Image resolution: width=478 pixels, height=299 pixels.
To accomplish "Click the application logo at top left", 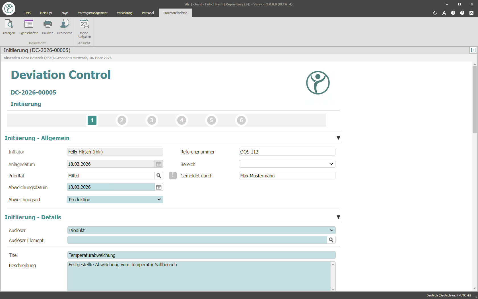I will pyautogui.click(x=9, y=9).
